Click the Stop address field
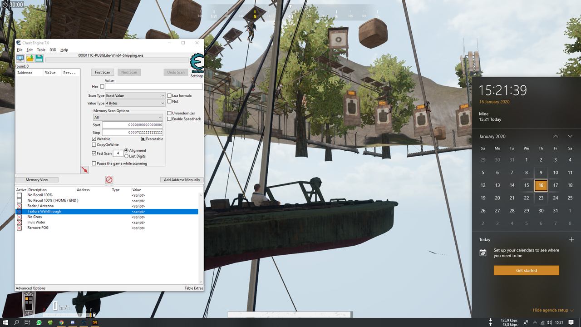This screenshot has height=327, width=581. [x=133, y=133]
